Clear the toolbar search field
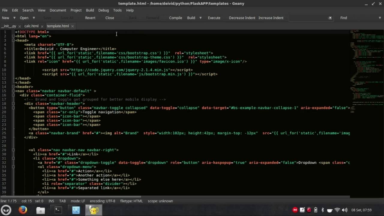Image resolution: width=384 pixels, height=216 pixels. point(330,18)
